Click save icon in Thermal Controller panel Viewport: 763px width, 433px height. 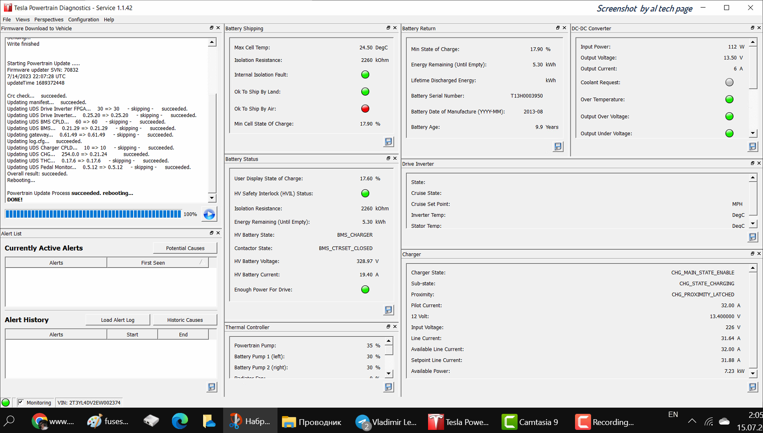pyautogui.click(x=388, y=387)
